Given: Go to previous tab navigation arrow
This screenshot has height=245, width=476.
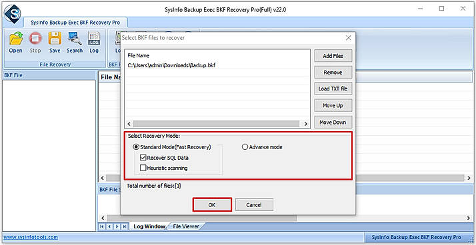Looking at the screenshot, I should 109,226.
